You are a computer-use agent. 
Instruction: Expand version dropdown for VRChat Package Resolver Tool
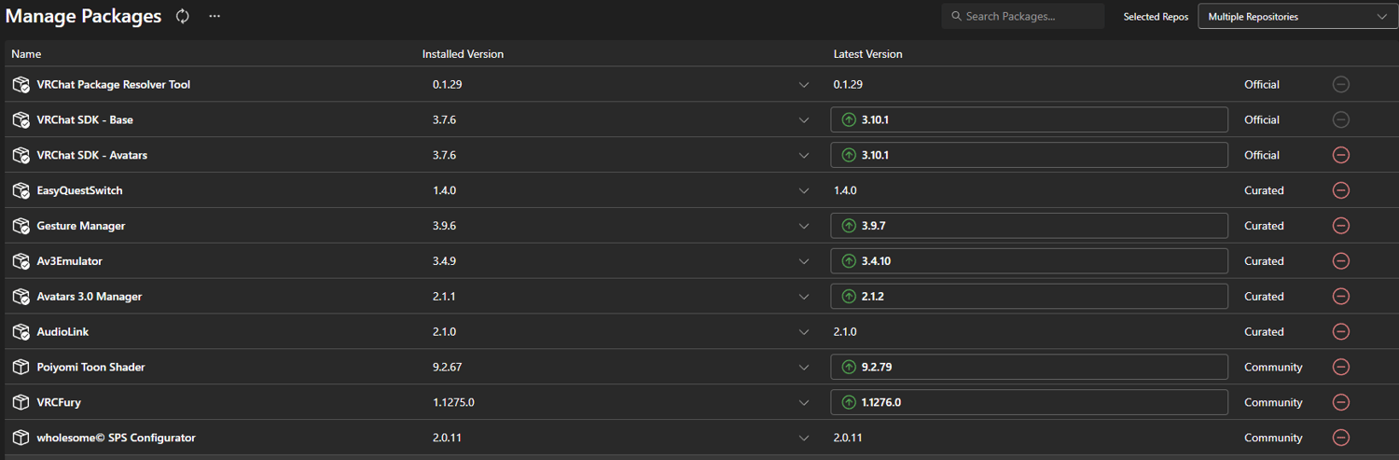point(804,85)
